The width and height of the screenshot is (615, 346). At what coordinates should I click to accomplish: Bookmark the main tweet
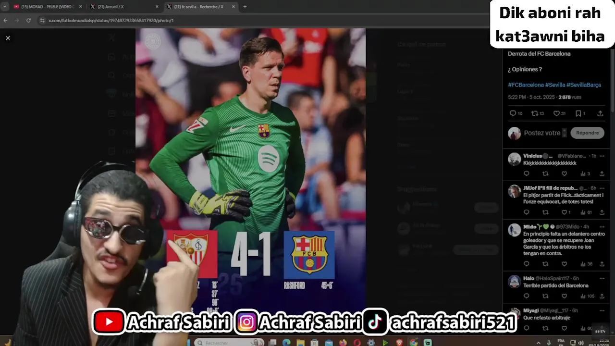tap(578, 113)
